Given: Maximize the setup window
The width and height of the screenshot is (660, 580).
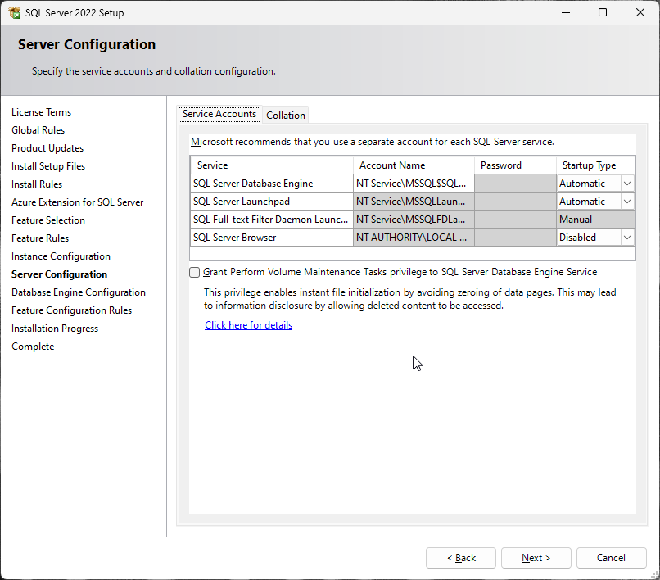Looking at the screenshot, I should tap(603, 13).
